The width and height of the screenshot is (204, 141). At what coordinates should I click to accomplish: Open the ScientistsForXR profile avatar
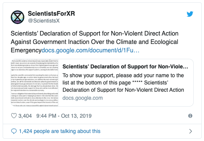pos(18,17)
